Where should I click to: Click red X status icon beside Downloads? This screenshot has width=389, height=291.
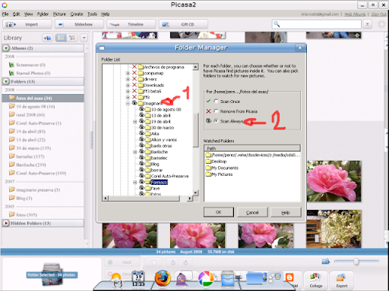click(x=134, y=85)
